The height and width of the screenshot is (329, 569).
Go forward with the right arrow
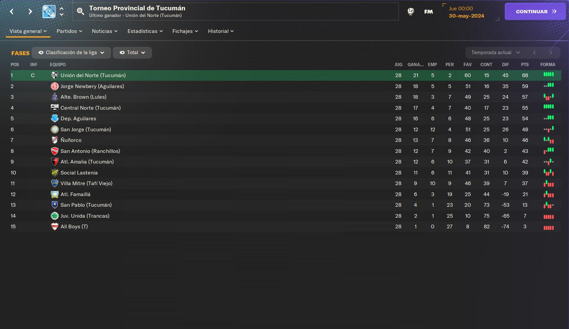30,12
